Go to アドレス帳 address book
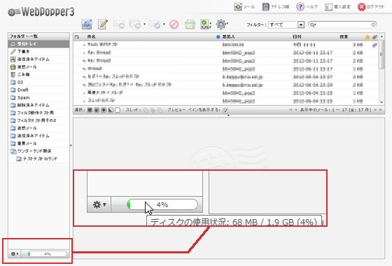This screenshot has width=392, height=266. click(275, 7)
